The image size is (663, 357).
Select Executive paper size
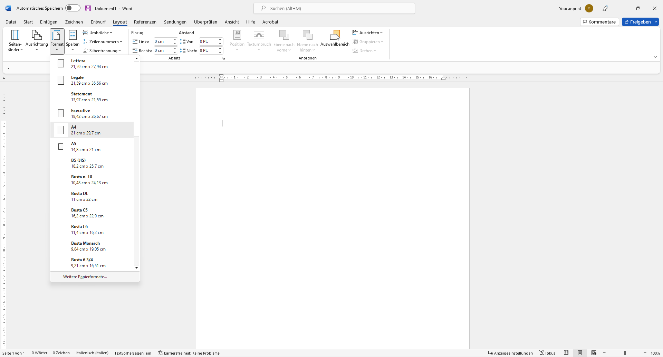point(92,113)
